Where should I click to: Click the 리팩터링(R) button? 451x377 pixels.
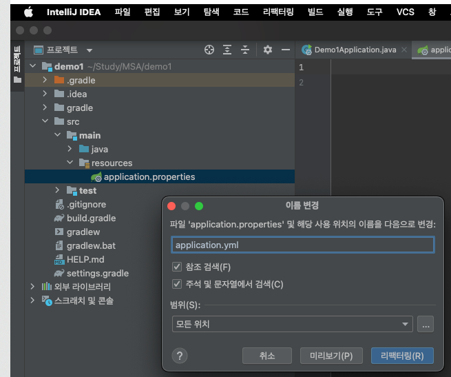click(402, 356)
